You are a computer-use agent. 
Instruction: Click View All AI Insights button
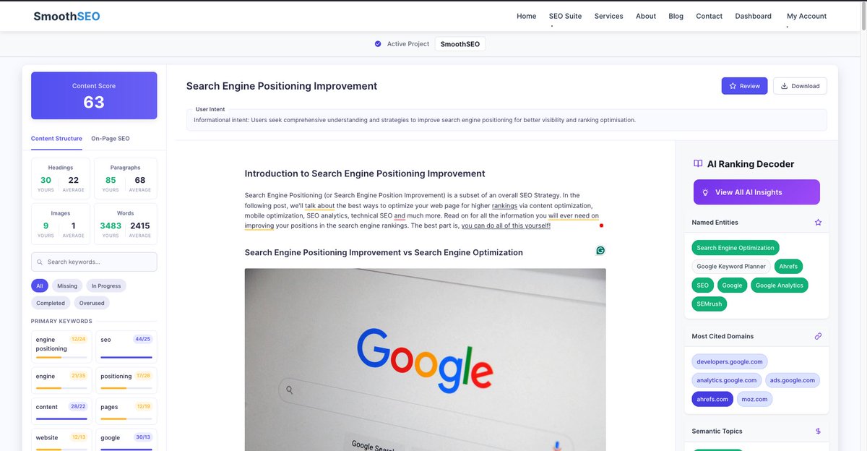tap(756, 192)
